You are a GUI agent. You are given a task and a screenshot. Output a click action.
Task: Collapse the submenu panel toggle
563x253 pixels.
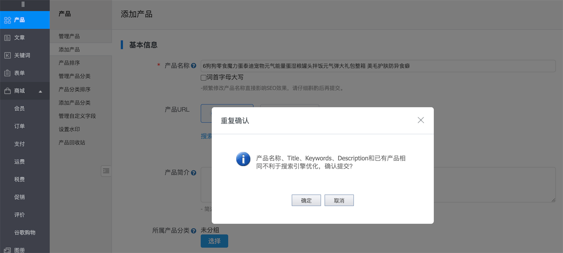pos(106,171)
